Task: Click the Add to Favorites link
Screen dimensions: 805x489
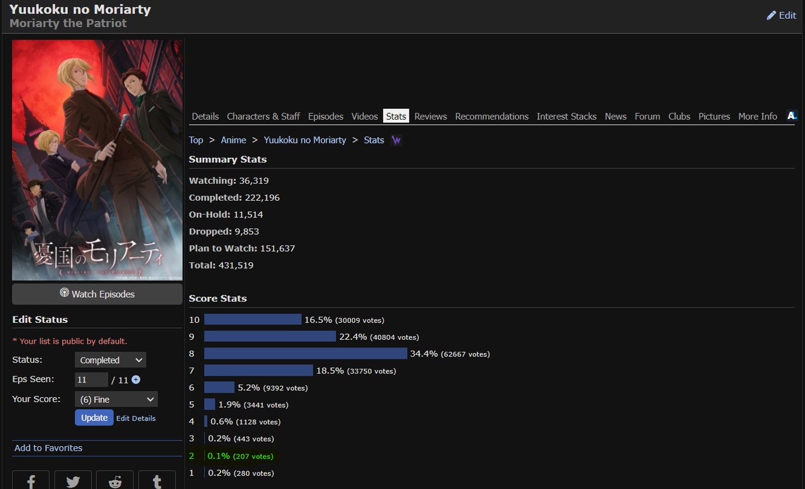Action: pyautogui.click(x=48, y=448)
